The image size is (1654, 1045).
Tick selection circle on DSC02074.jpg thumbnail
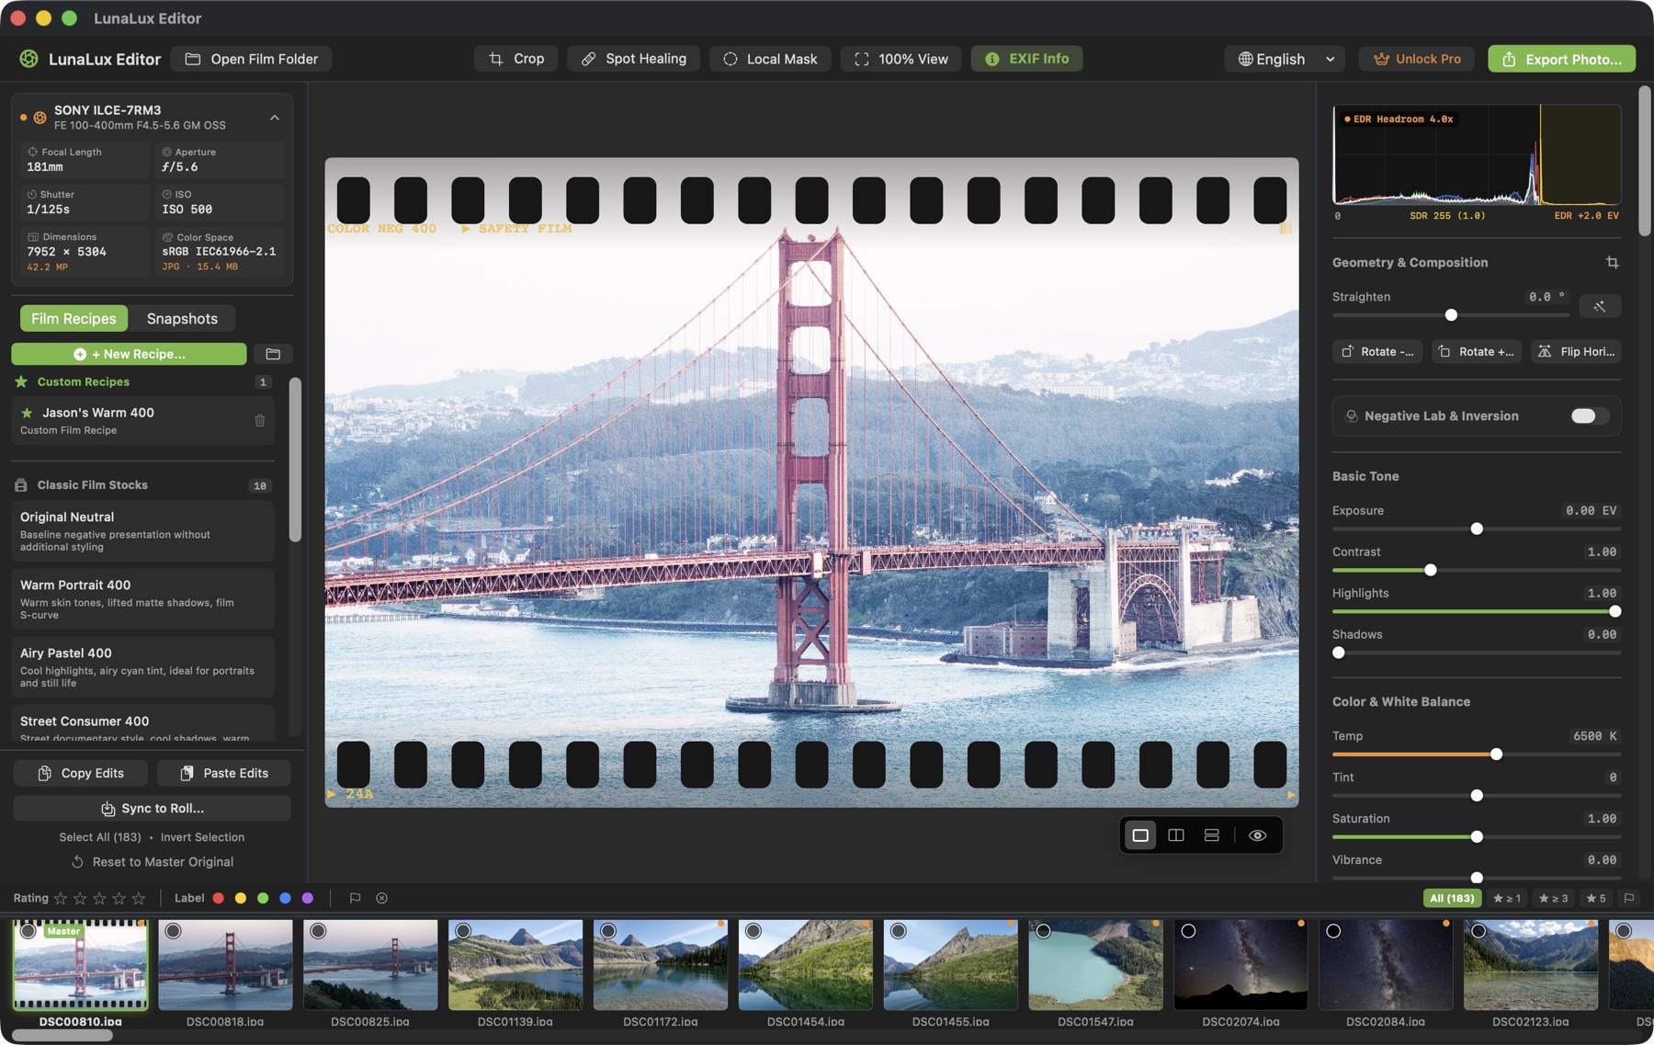[x=1188, y=931]
